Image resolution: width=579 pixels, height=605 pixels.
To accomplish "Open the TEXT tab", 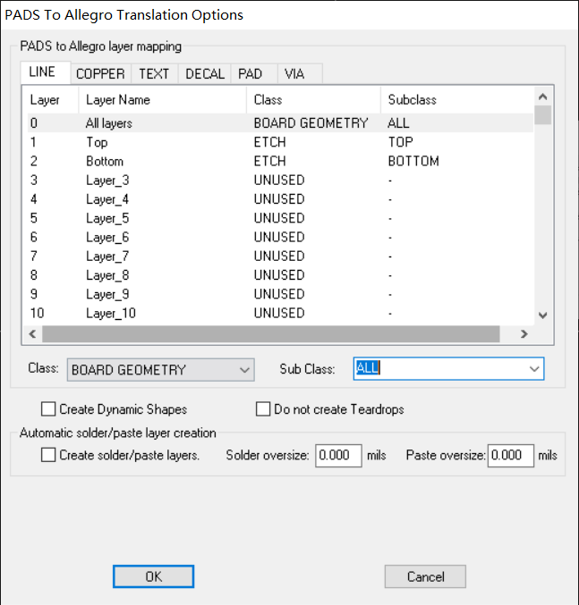I will [154, 73].
